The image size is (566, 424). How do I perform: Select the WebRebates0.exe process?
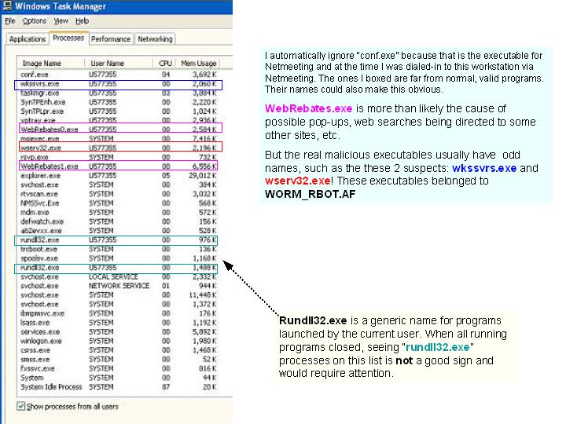click(x=119, y=129)
